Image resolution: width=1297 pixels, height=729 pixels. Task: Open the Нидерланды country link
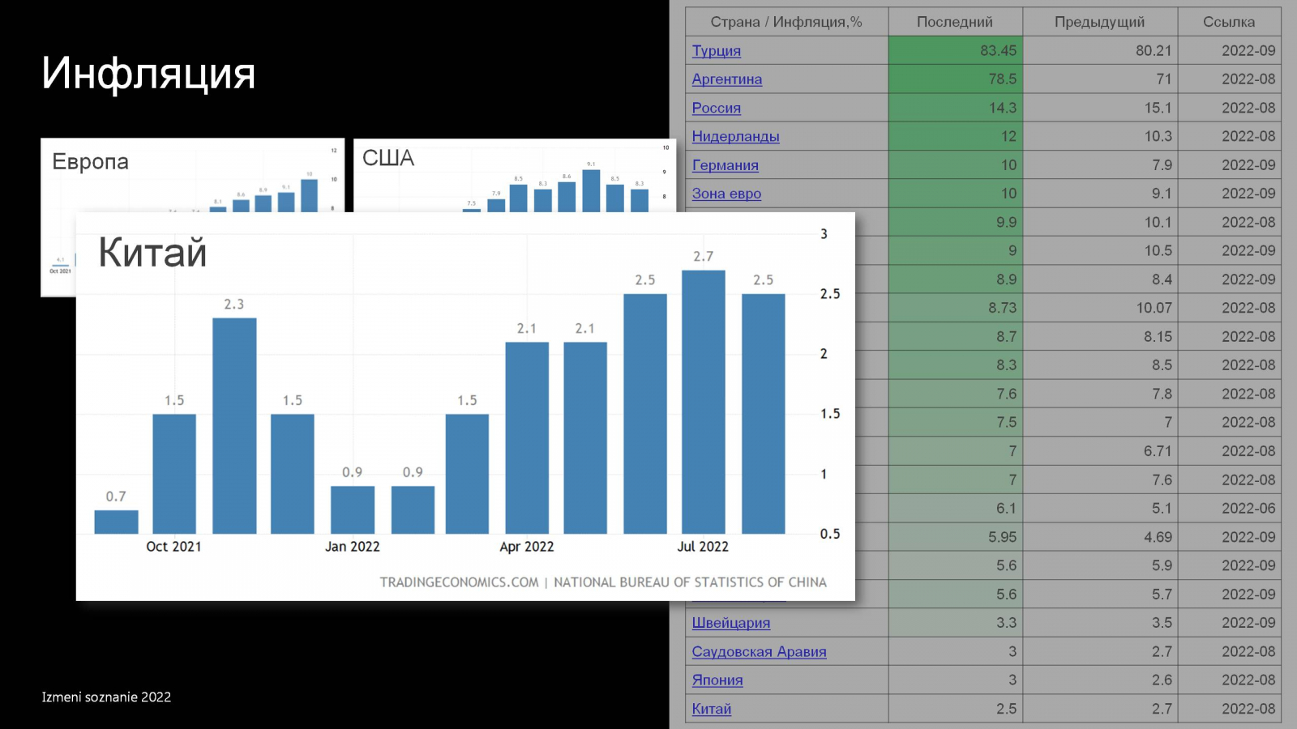(x=735, y=136)
